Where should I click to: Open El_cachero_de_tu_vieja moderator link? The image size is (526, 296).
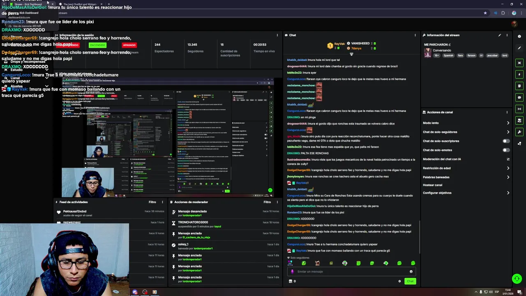tap(196, 238)
